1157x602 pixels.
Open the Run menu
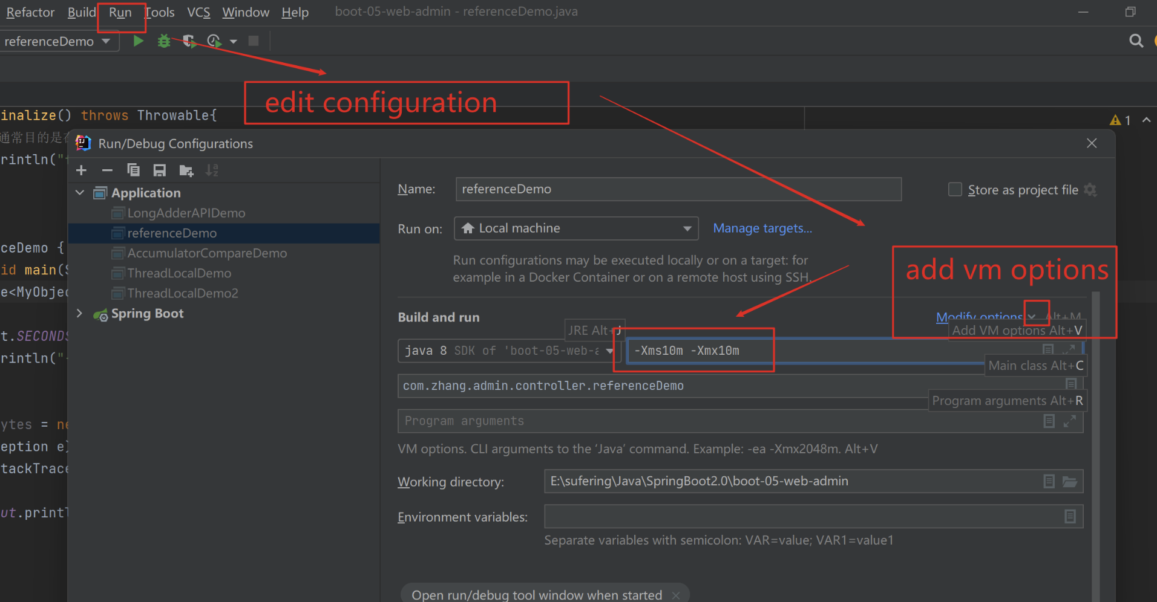tap(120, 13)
